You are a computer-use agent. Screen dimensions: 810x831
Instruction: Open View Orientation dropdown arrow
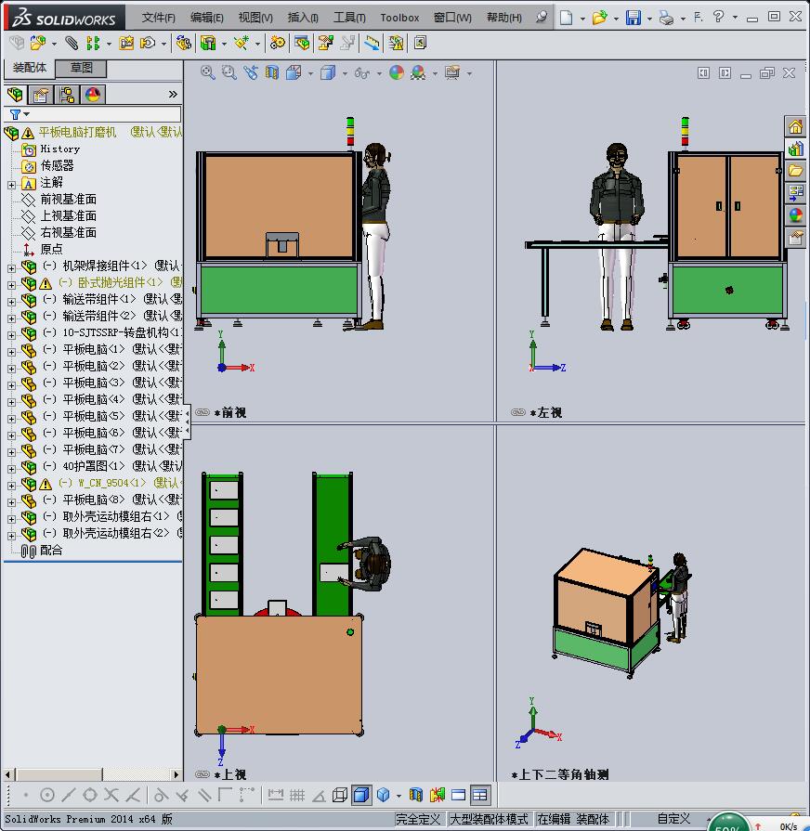tap(311, 73)
